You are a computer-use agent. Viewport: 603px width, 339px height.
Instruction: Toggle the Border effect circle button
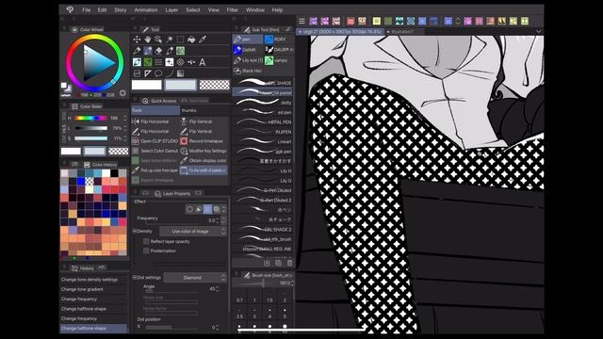[189, 209]
